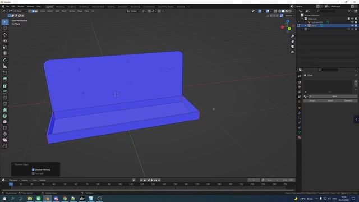The height and width of the screenshot is (202, 359).
Task: Choose the Shrink/Fatten tool
Action: point(5,134)
